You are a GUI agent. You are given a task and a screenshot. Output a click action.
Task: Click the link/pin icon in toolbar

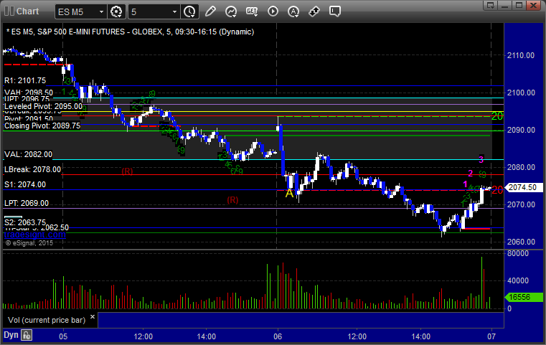tap(314, 12)
